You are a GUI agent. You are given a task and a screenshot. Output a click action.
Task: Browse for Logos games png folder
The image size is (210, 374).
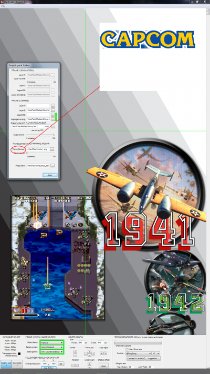click(x=53, y=119)
